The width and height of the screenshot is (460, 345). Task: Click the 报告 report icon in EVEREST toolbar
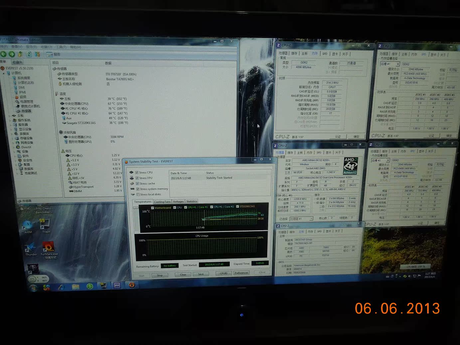point(53,54)
